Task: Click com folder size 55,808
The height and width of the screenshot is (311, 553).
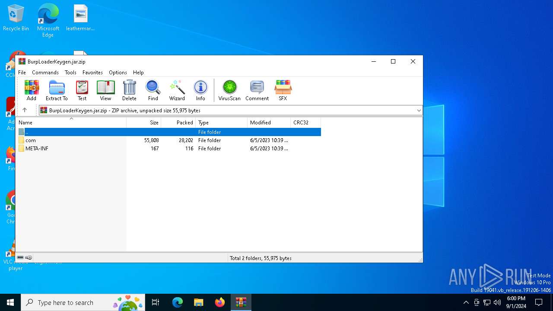Action: click(152, 140)
